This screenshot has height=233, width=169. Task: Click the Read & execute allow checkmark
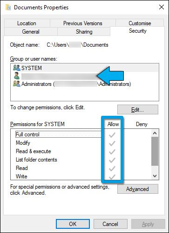(112, 152)
